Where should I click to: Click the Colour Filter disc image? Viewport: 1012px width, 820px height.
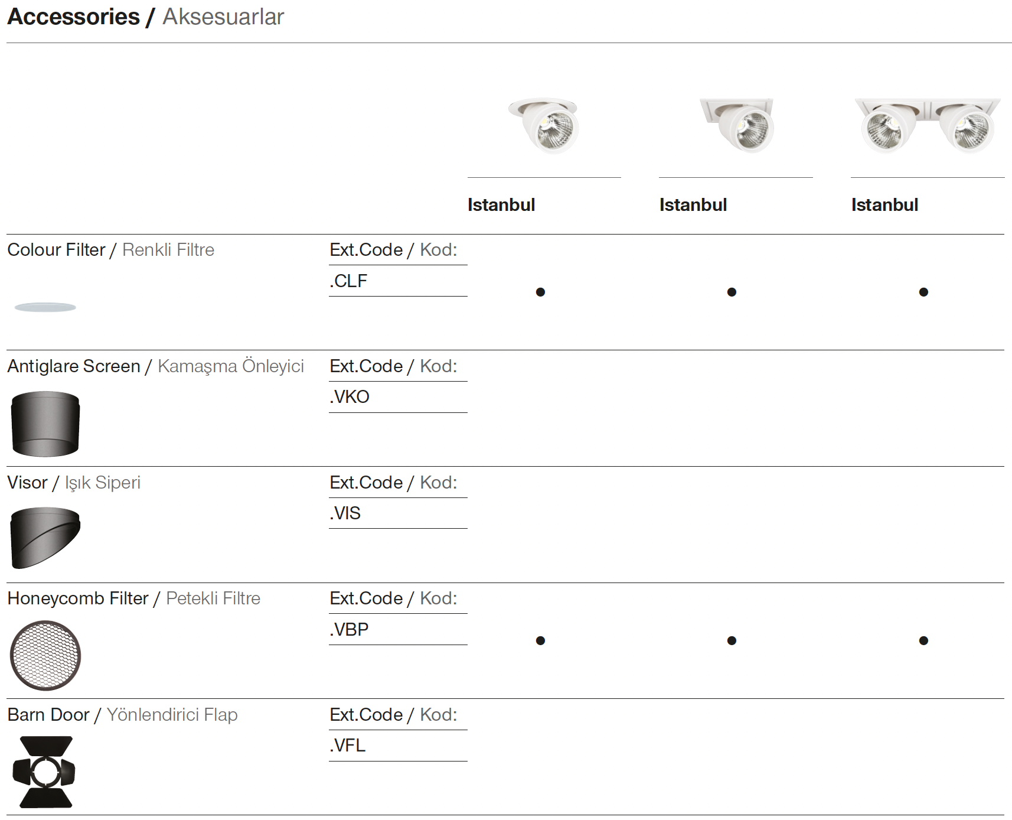45,307
